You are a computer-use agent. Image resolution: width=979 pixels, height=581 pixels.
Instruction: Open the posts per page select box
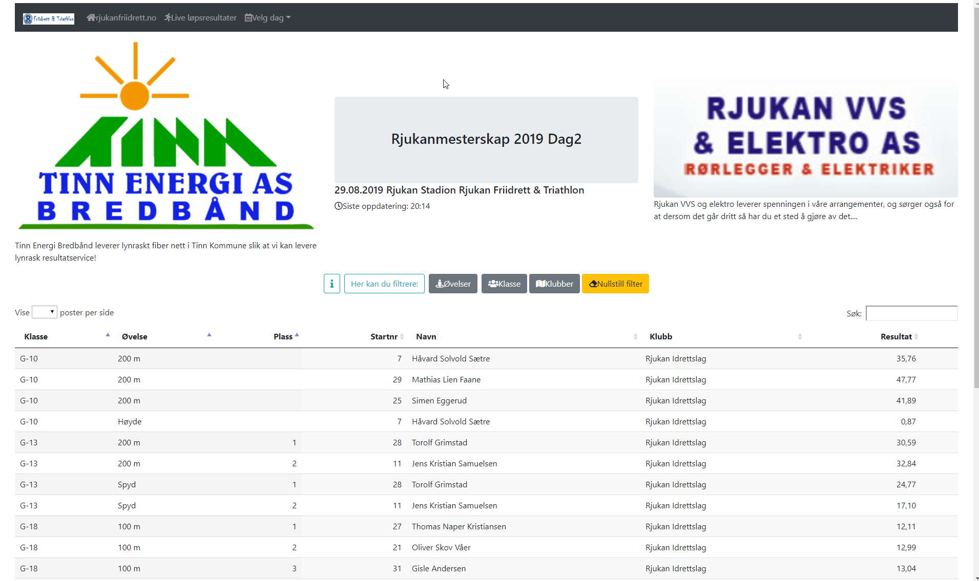pyautogui.click(x=45, y=312)
